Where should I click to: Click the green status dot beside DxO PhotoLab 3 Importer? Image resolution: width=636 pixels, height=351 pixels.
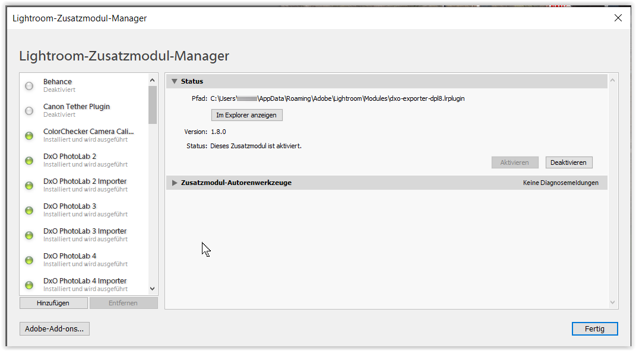coord(29,235)
